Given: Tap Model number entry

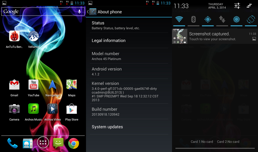Looking at the screenshot, I should [x=129, y=56].
